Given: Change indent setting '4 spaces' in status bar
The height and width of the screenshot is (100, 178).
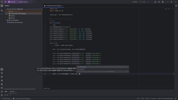Looking at the screenshot, I should click(154, 99).
